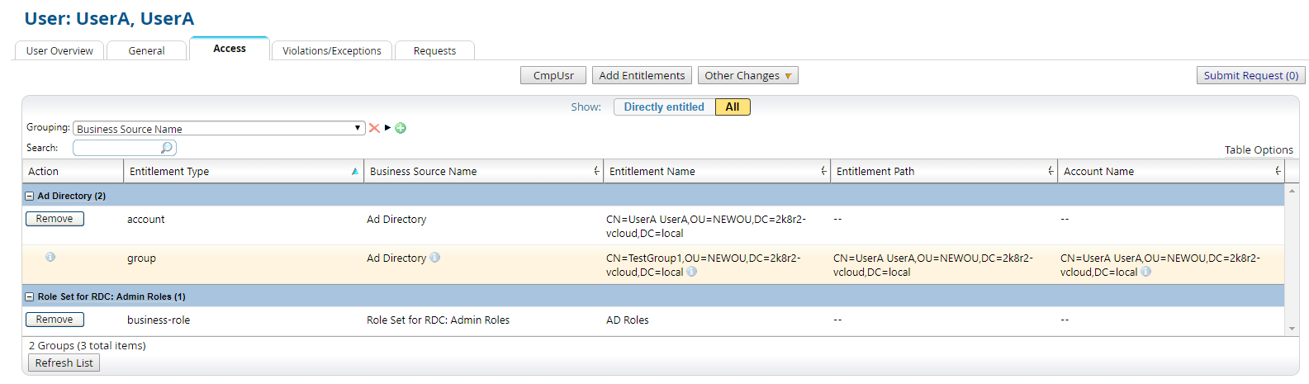Collapse the Ad Directory (2) group
1309x384 pixels.
tap(30, 197)
